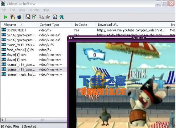
Task: Click the mia-v4.mia.youtube.com download URL cell
Action: (131, 30)
